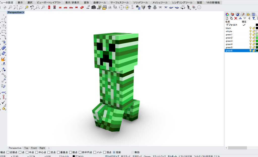Click the red car Top view icon

click(49, 7)
